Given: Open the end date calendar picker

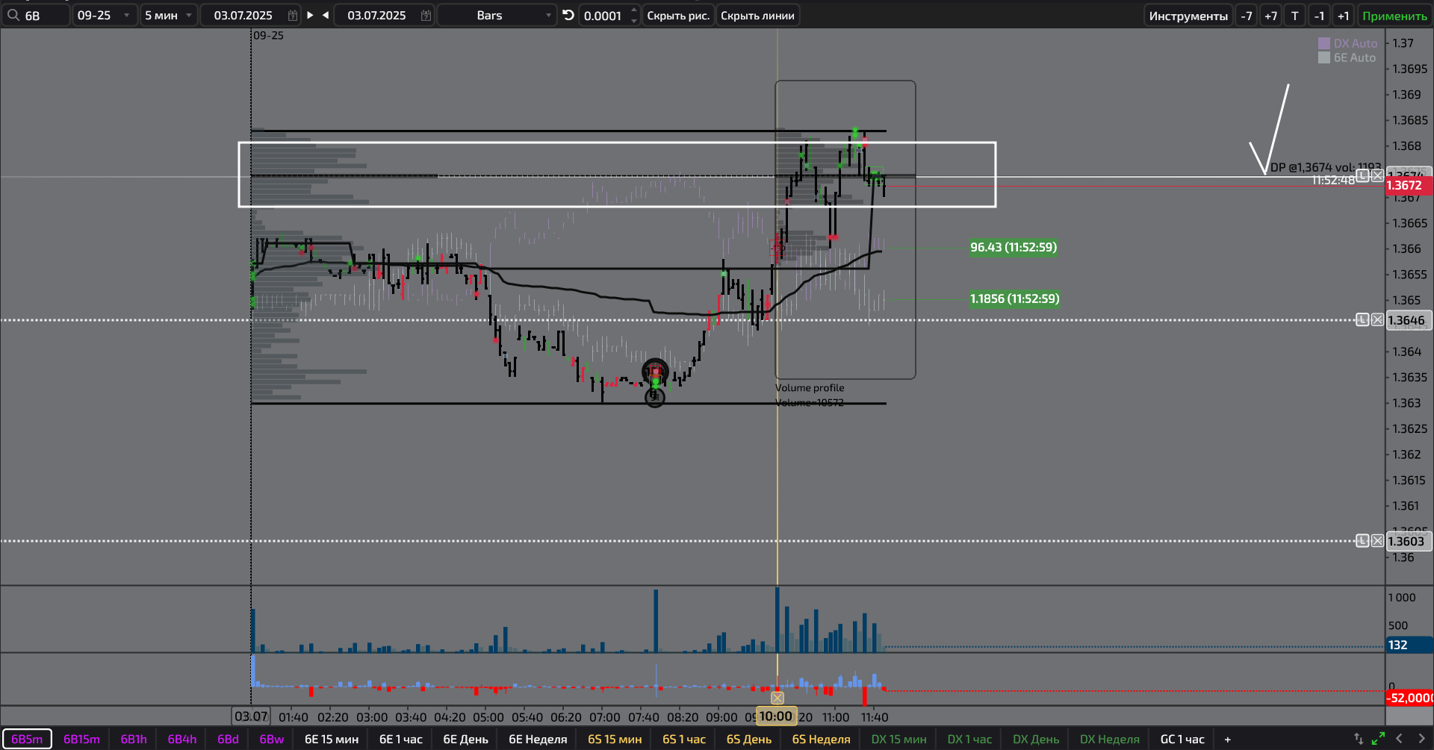Looking at the screenshot, I should pos(426,15).
